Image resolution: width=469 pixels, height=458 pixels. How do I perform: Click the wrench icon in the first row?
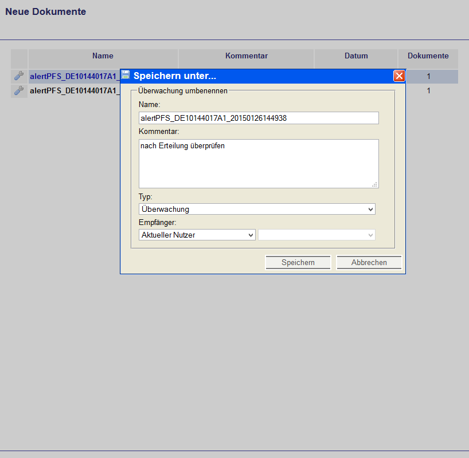[x=19, y=76]
